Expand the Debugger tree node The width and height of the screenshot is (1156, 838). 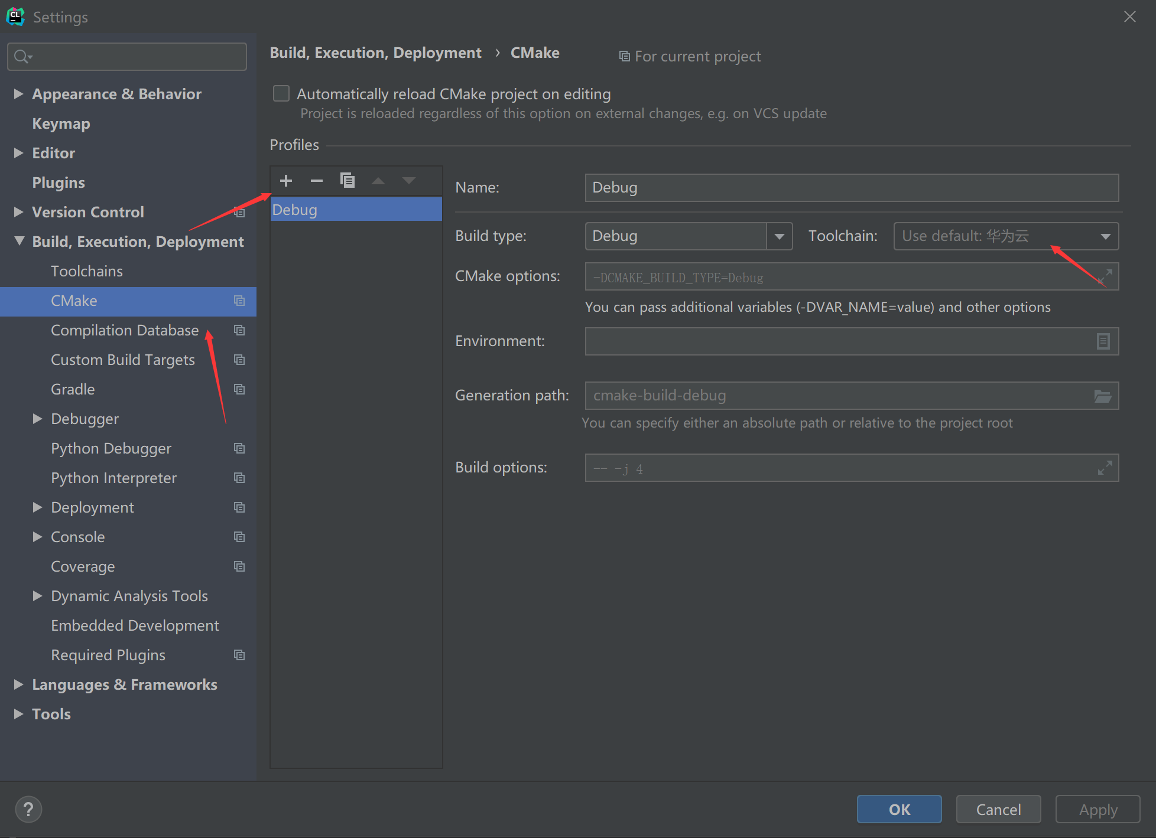pyautogui.click(x=37, y=419)
